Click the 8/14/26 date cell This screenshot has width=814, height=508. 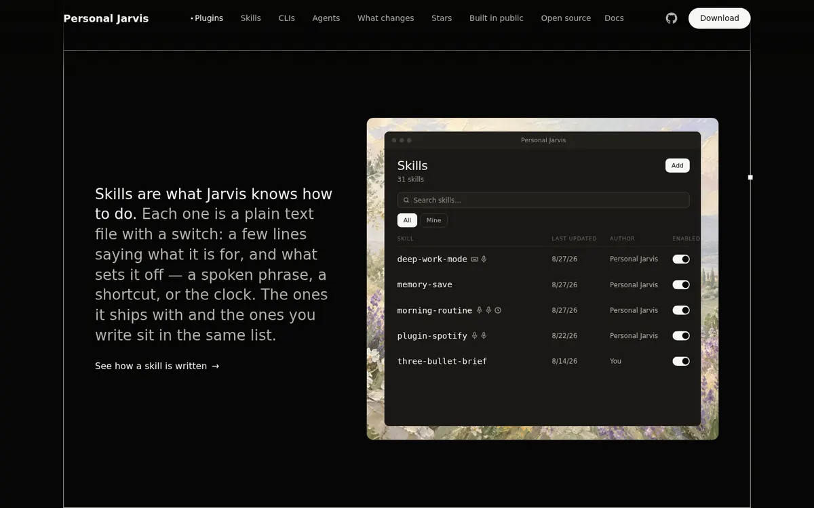point(564,361)
